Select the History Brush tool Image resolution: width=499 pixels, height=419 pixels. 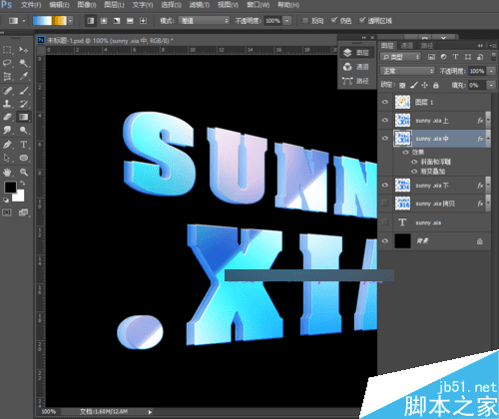point(23,104)
